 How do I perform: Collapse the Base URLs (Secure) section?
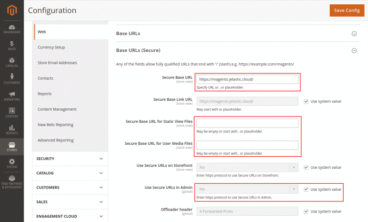pos(354,50)
